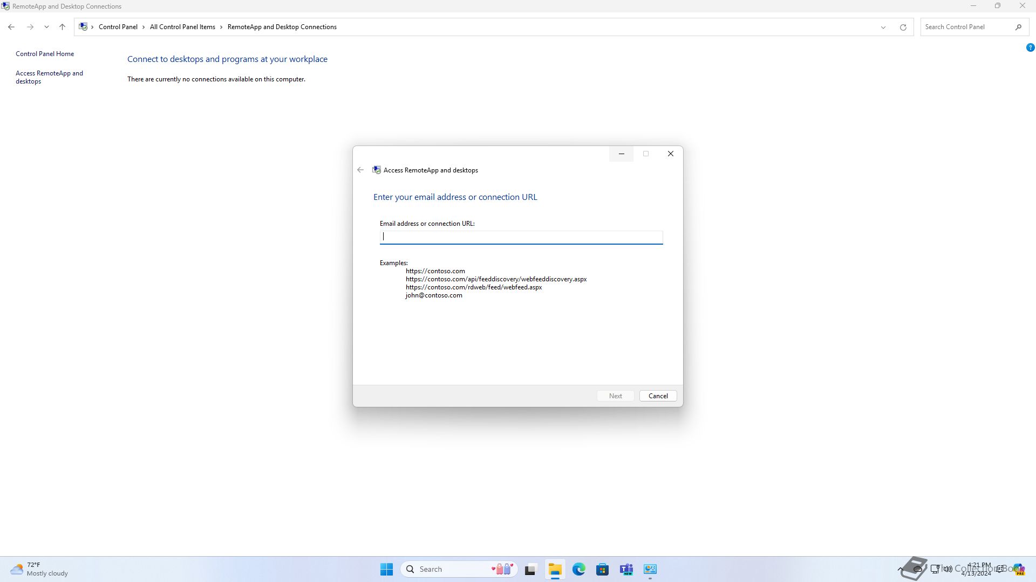
Task: Open the Windows Start menu
Action: point(386,569)
